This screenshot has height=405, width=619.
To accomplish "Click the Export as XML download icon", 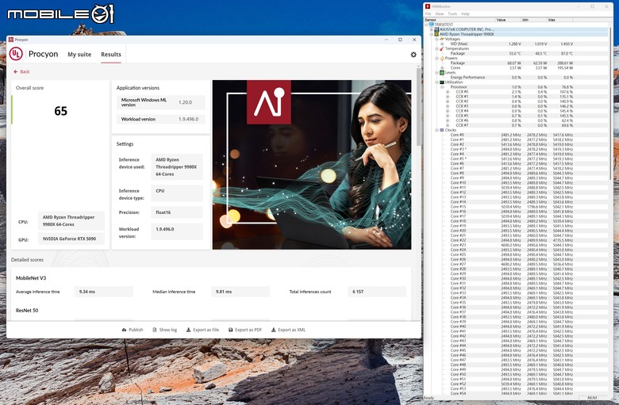I will pos(273,330).
